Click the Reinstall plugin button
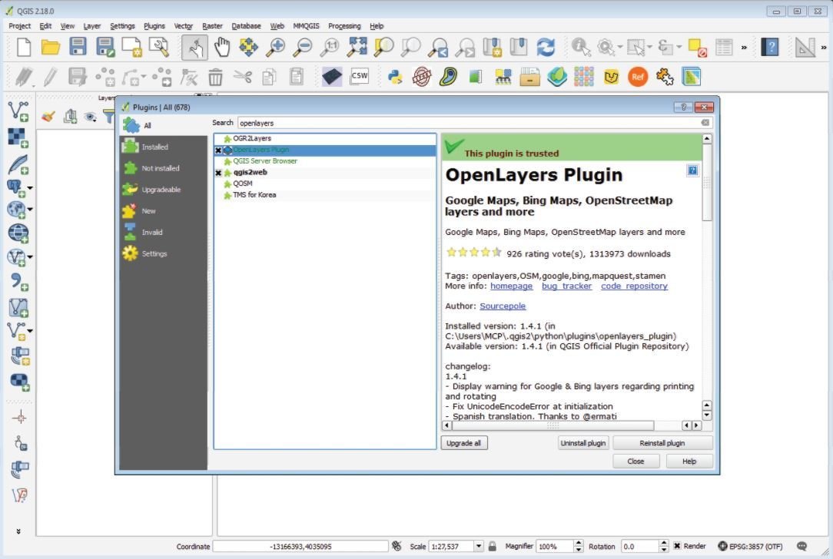The height and width of the screenshot is (559, 833). (662, 443)
